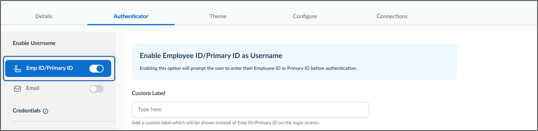Click the Email envelope icon

tap(17, 89)
